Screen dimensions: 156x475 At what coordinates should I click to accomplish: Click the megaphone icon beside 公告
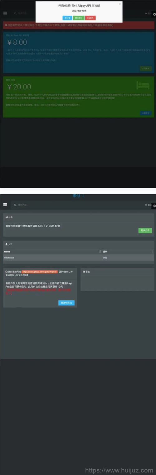tap(7, 217)
